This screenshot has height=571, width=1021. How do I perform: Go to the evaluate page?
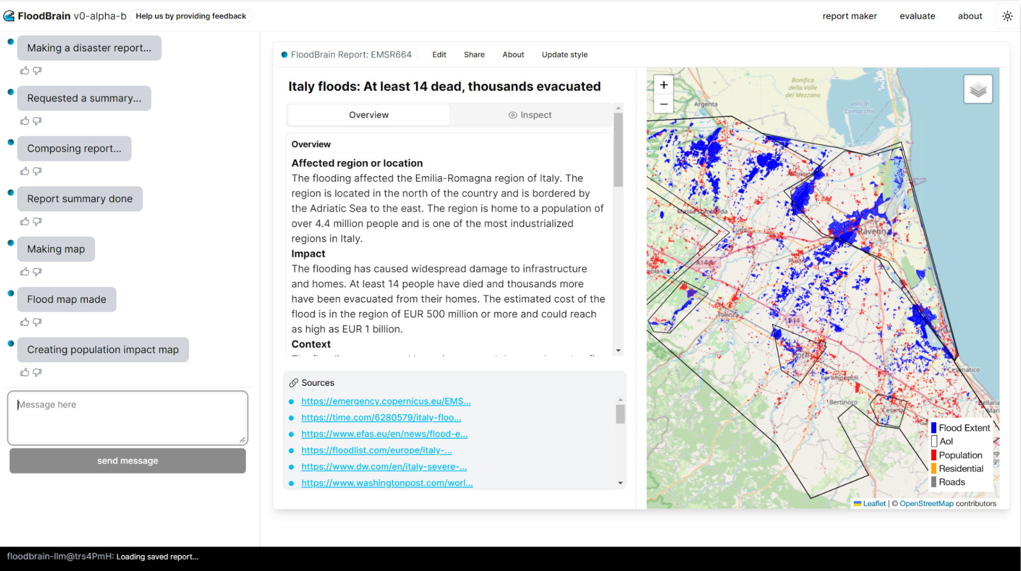[917, 16]
